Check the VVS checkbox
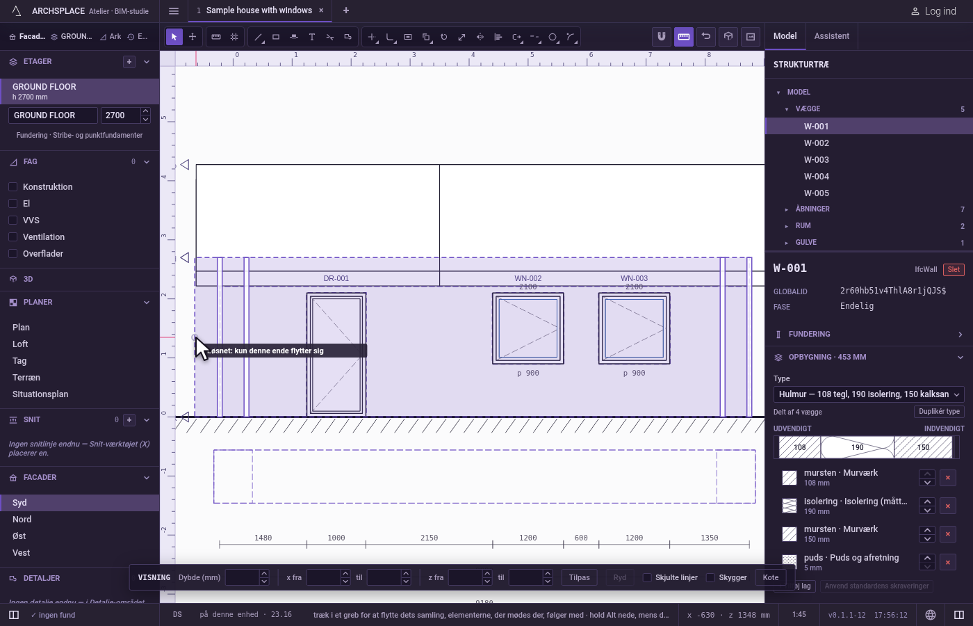The height and width of the screenshot is (626, 973). [x=13, y=220]
